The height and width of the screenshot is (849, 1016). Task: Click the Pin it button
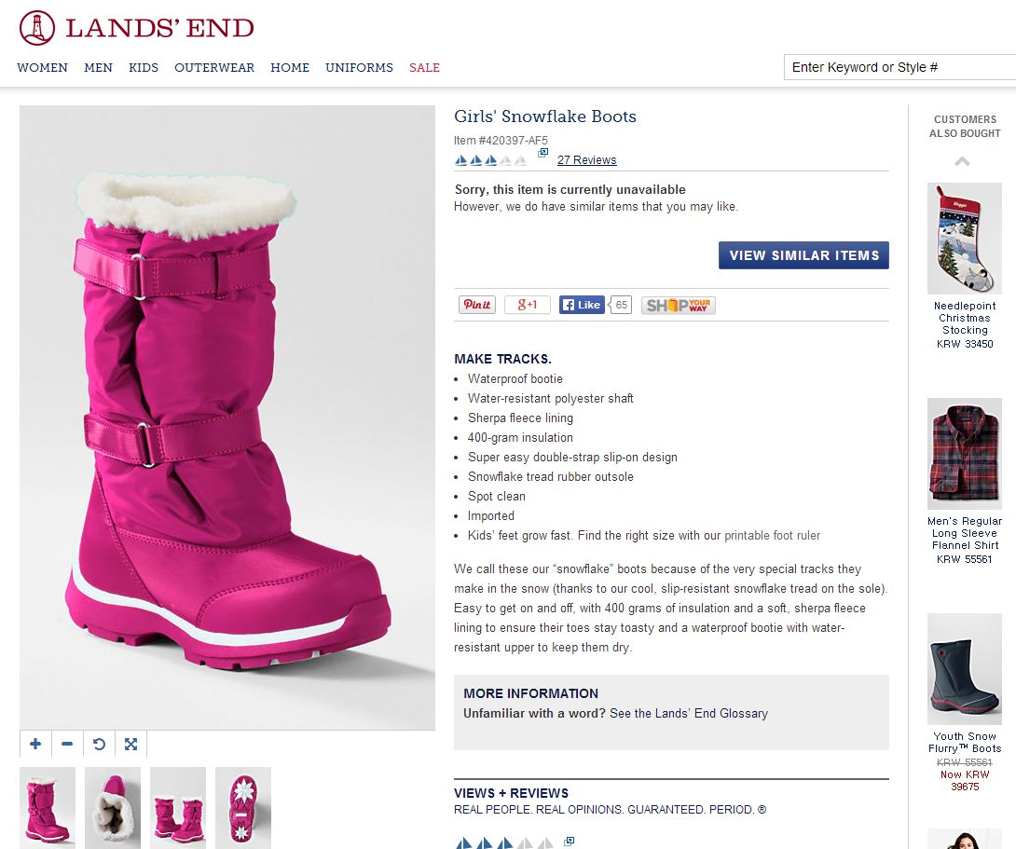(477, 305)
